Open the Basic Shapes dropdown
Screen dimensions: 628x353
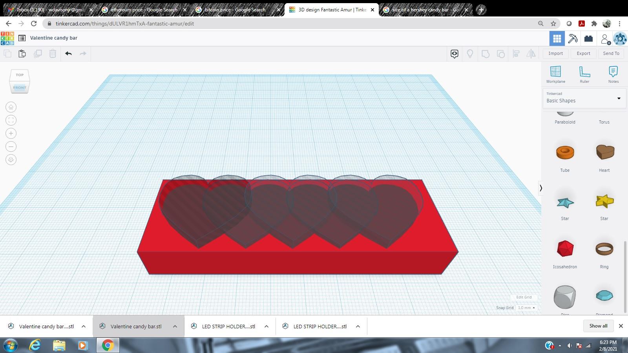click(584, 98)
